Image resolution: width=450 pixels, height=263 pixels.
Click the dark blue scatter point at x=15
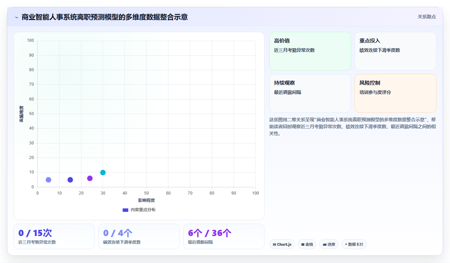coord(70,180)
